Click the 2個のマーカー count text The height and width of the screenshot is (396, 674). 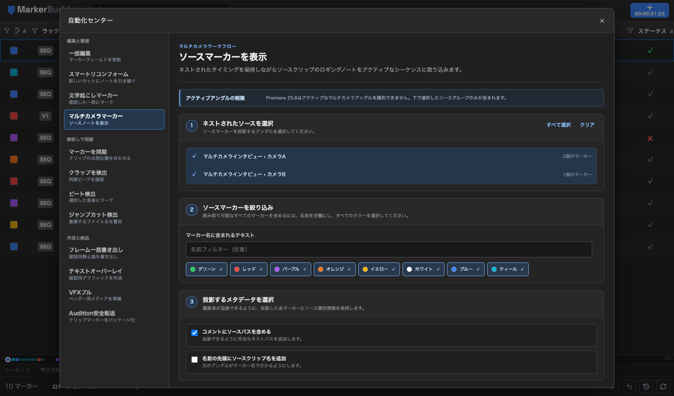click(x=577, y=156)
